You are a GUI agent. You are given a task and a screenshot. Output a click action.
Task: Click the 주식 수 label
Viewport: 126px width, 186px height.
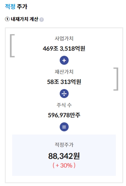click(64, 105)
